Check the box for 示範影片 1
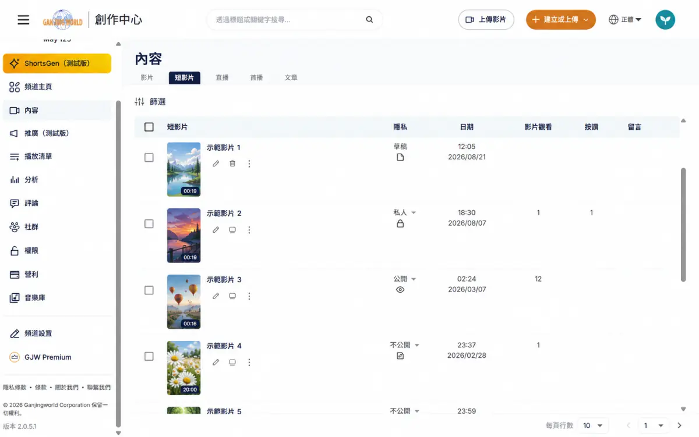The height and width of the screenshot is (437, 699). 149,158
